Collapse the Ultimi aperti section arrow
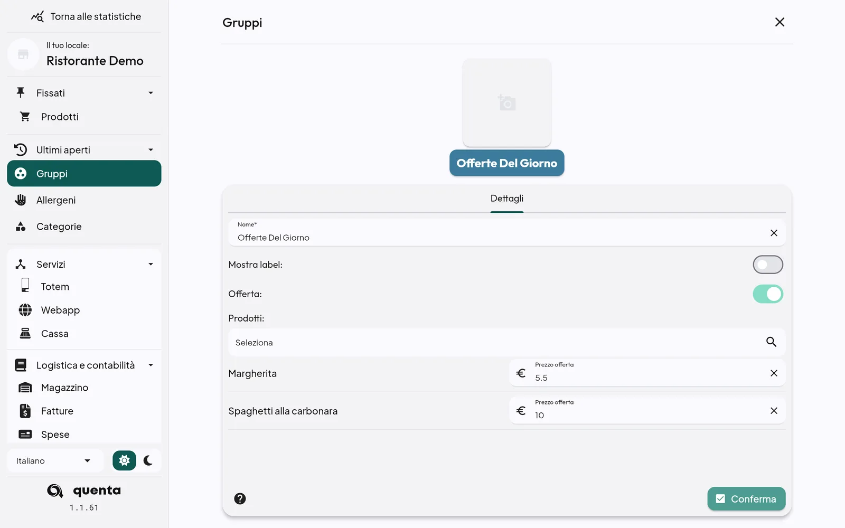Image resolution: width=845 pixels, height=528 pixels. (x=151, y=150)
